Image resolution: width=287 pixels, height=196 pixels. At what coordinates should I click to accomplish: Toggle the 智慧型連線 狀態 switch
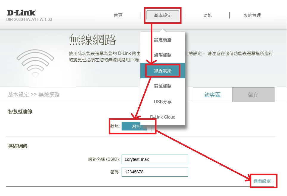coord(136,126)
